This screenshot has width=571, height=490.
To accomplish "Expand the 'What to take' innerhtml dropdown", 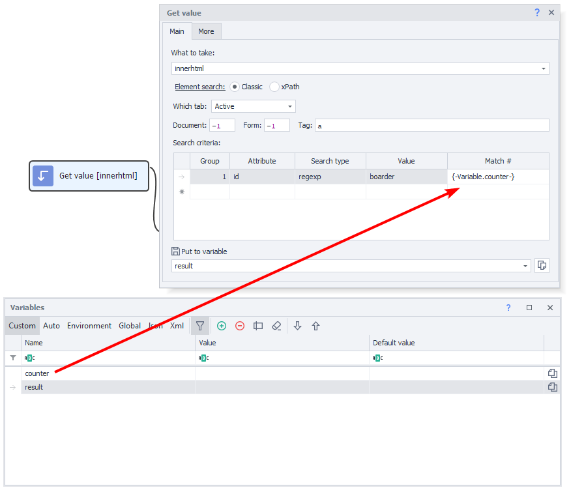I will [x=543, y=68].
